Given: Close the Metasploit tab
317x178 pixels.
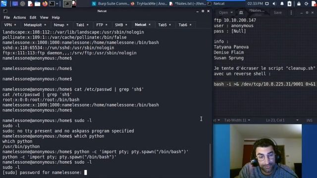Looking at the screenshot, I should click(x=45, y=25).
